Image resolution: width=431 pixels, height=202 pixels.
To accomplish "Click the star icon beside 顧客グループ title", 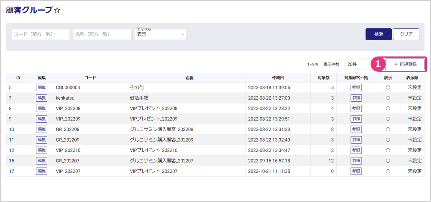I will click(57, 11).
